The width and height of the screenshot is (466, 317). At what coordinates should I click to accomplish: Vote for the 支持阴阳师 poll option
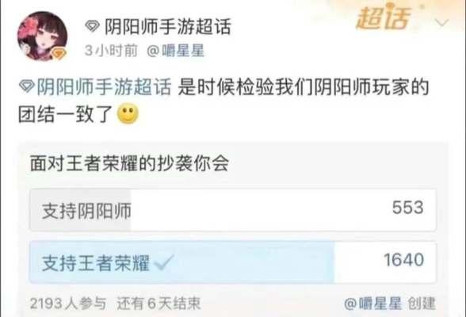tap(233, 210)
